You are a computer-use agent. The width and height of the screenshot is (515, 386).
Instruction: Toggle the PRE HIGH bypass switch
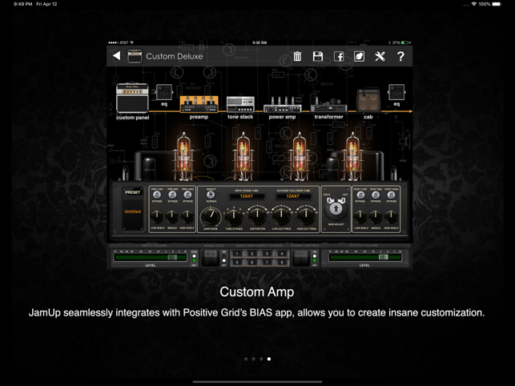tap(187, 195)
